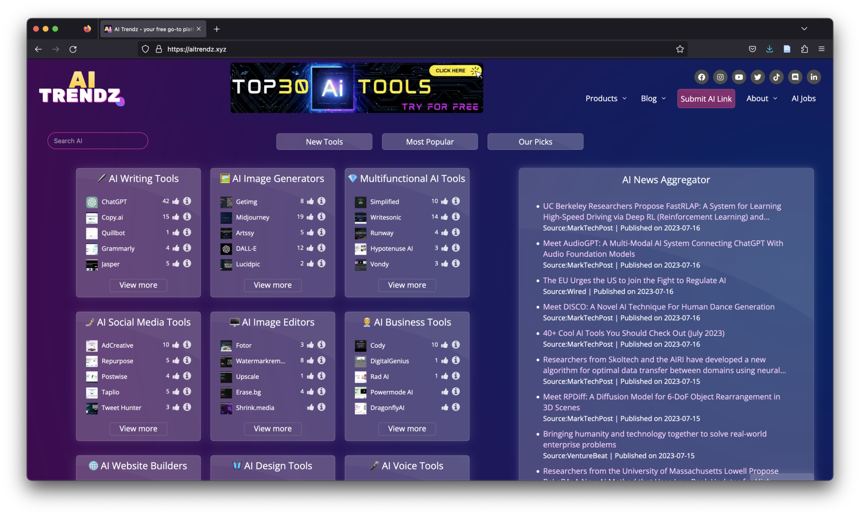This screenshot has width=860, height=516.
Task: Expand the About dropdown menu
Action: (762, 99)
